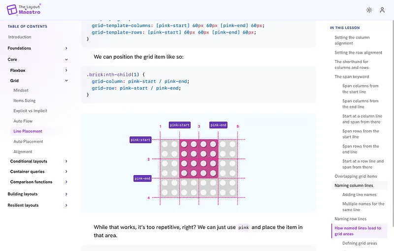
Task: Expand Conditional layouts chevron arrow
Action: 66,161
